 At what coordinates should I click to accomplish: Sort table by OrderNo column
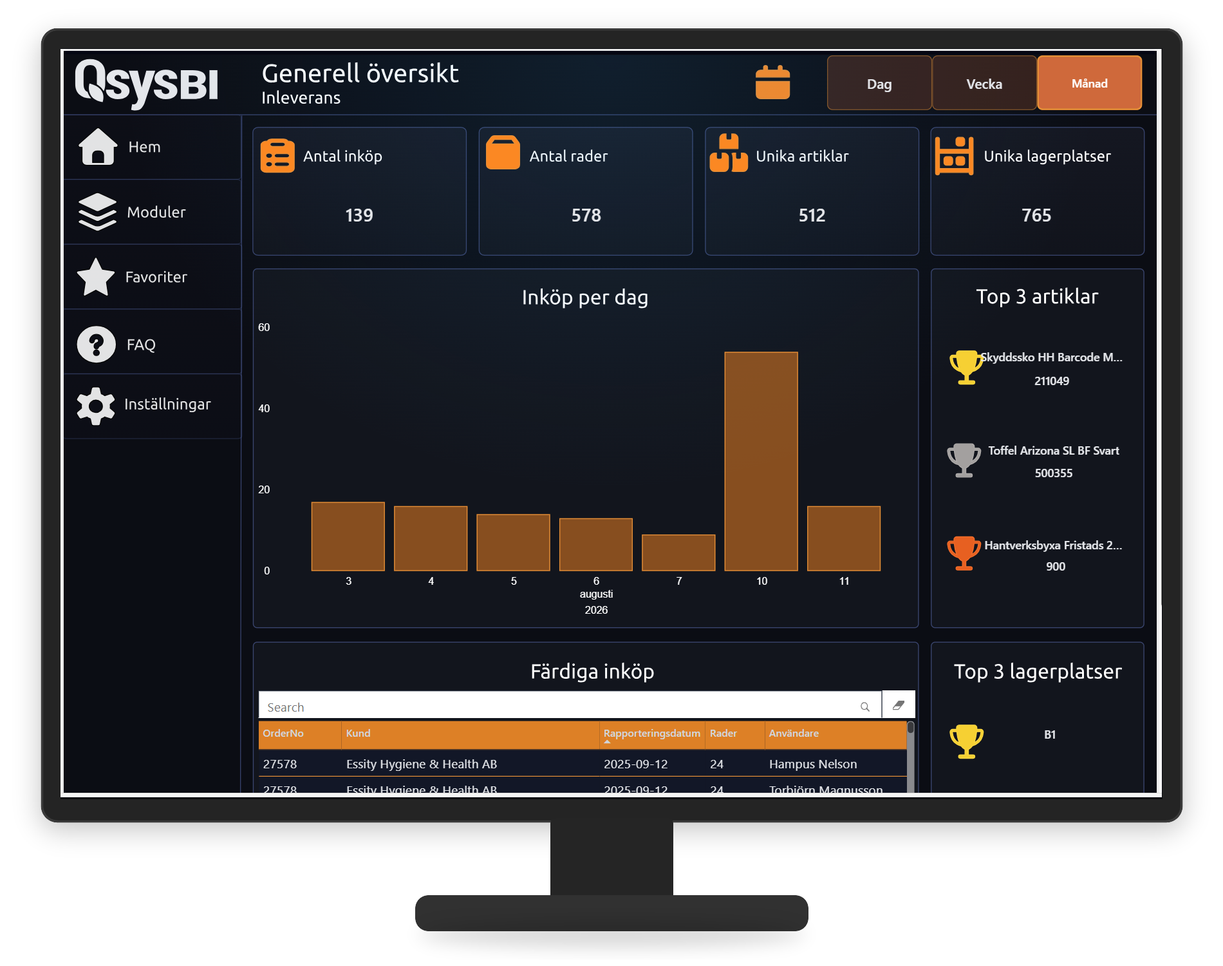(299, 734)
